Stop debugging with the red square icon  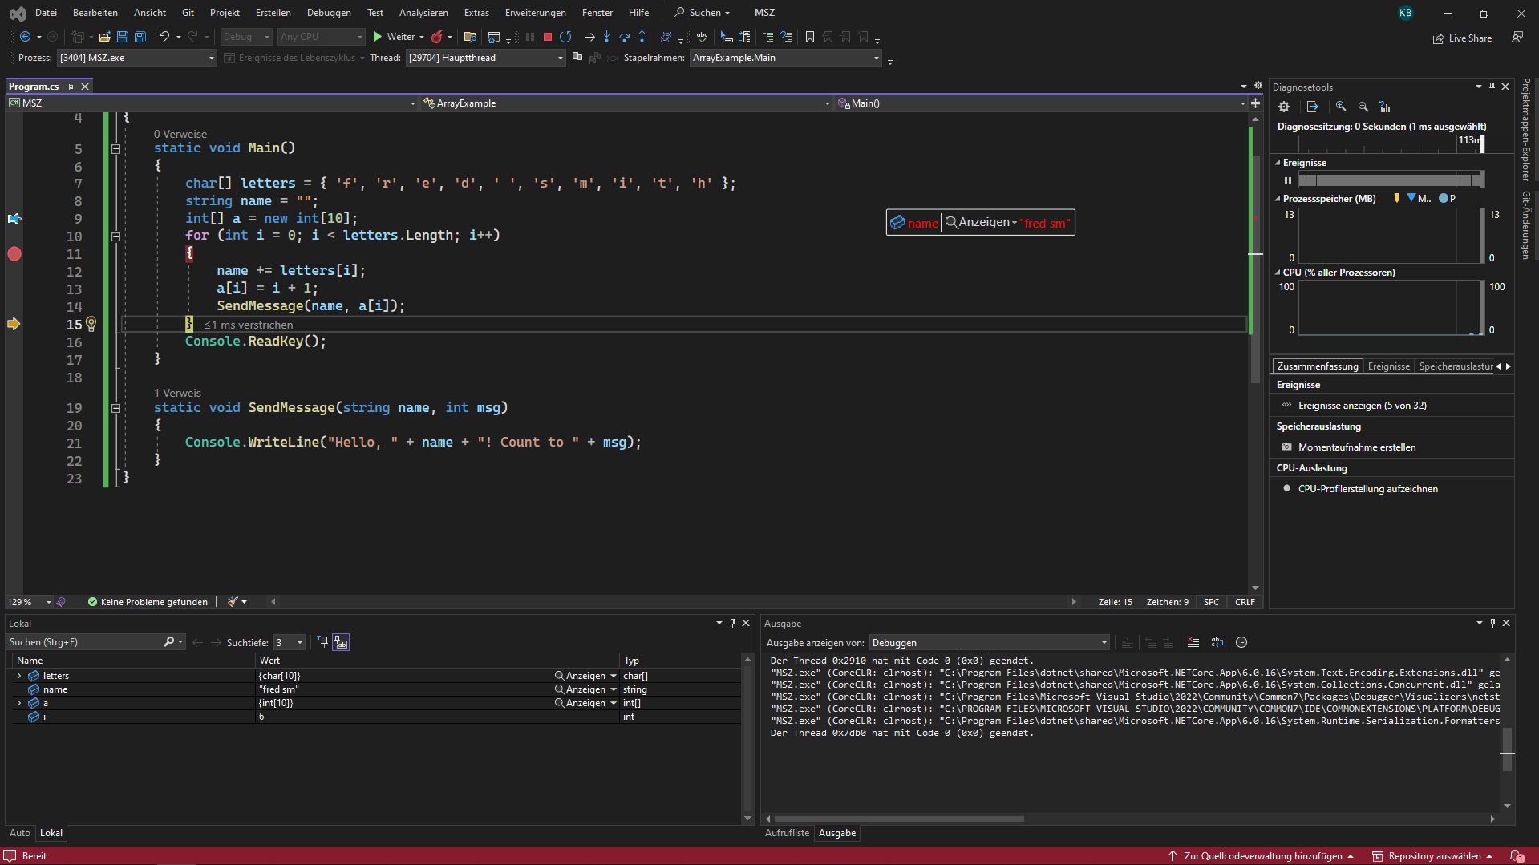547,37
